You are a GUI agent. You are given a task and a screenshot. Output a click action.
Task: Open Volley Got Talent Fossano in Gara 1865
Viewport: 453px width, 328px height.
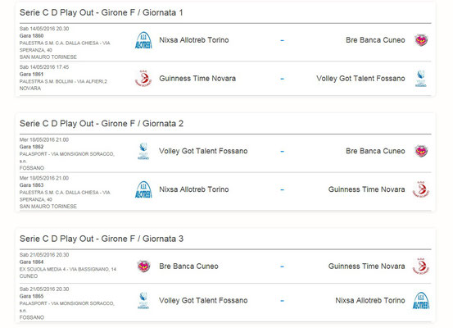[203, 300]
